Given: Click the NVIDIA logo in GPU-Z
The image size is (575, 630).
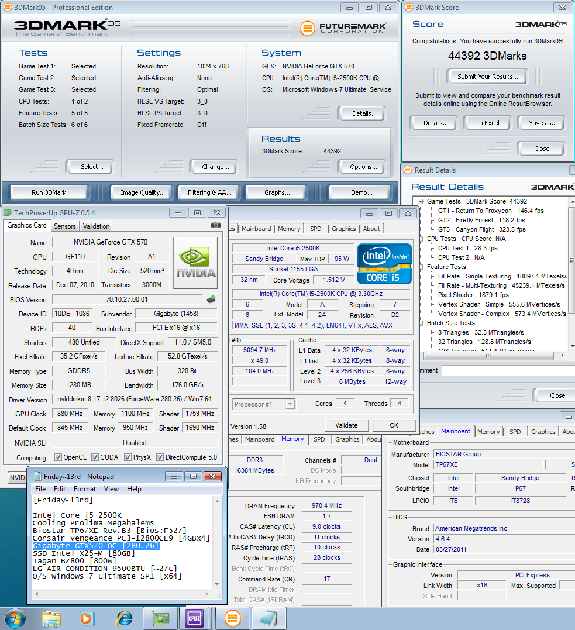Looking at the screenshot, I should [197, 263].
